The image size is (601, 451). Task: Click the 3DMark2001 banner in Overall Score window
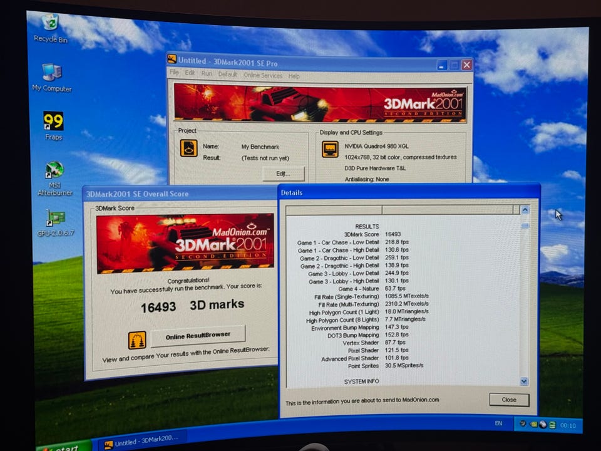point(185,244)
